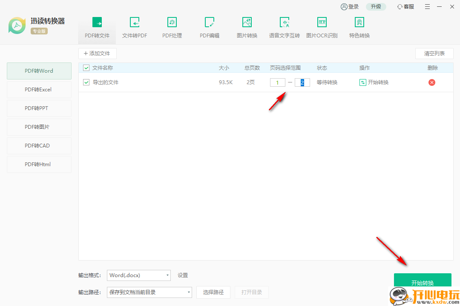Viewport: 460px width, 306px height.
Task: Expand the 输出路径 save location dropdown
Action: tap(149, 292)
